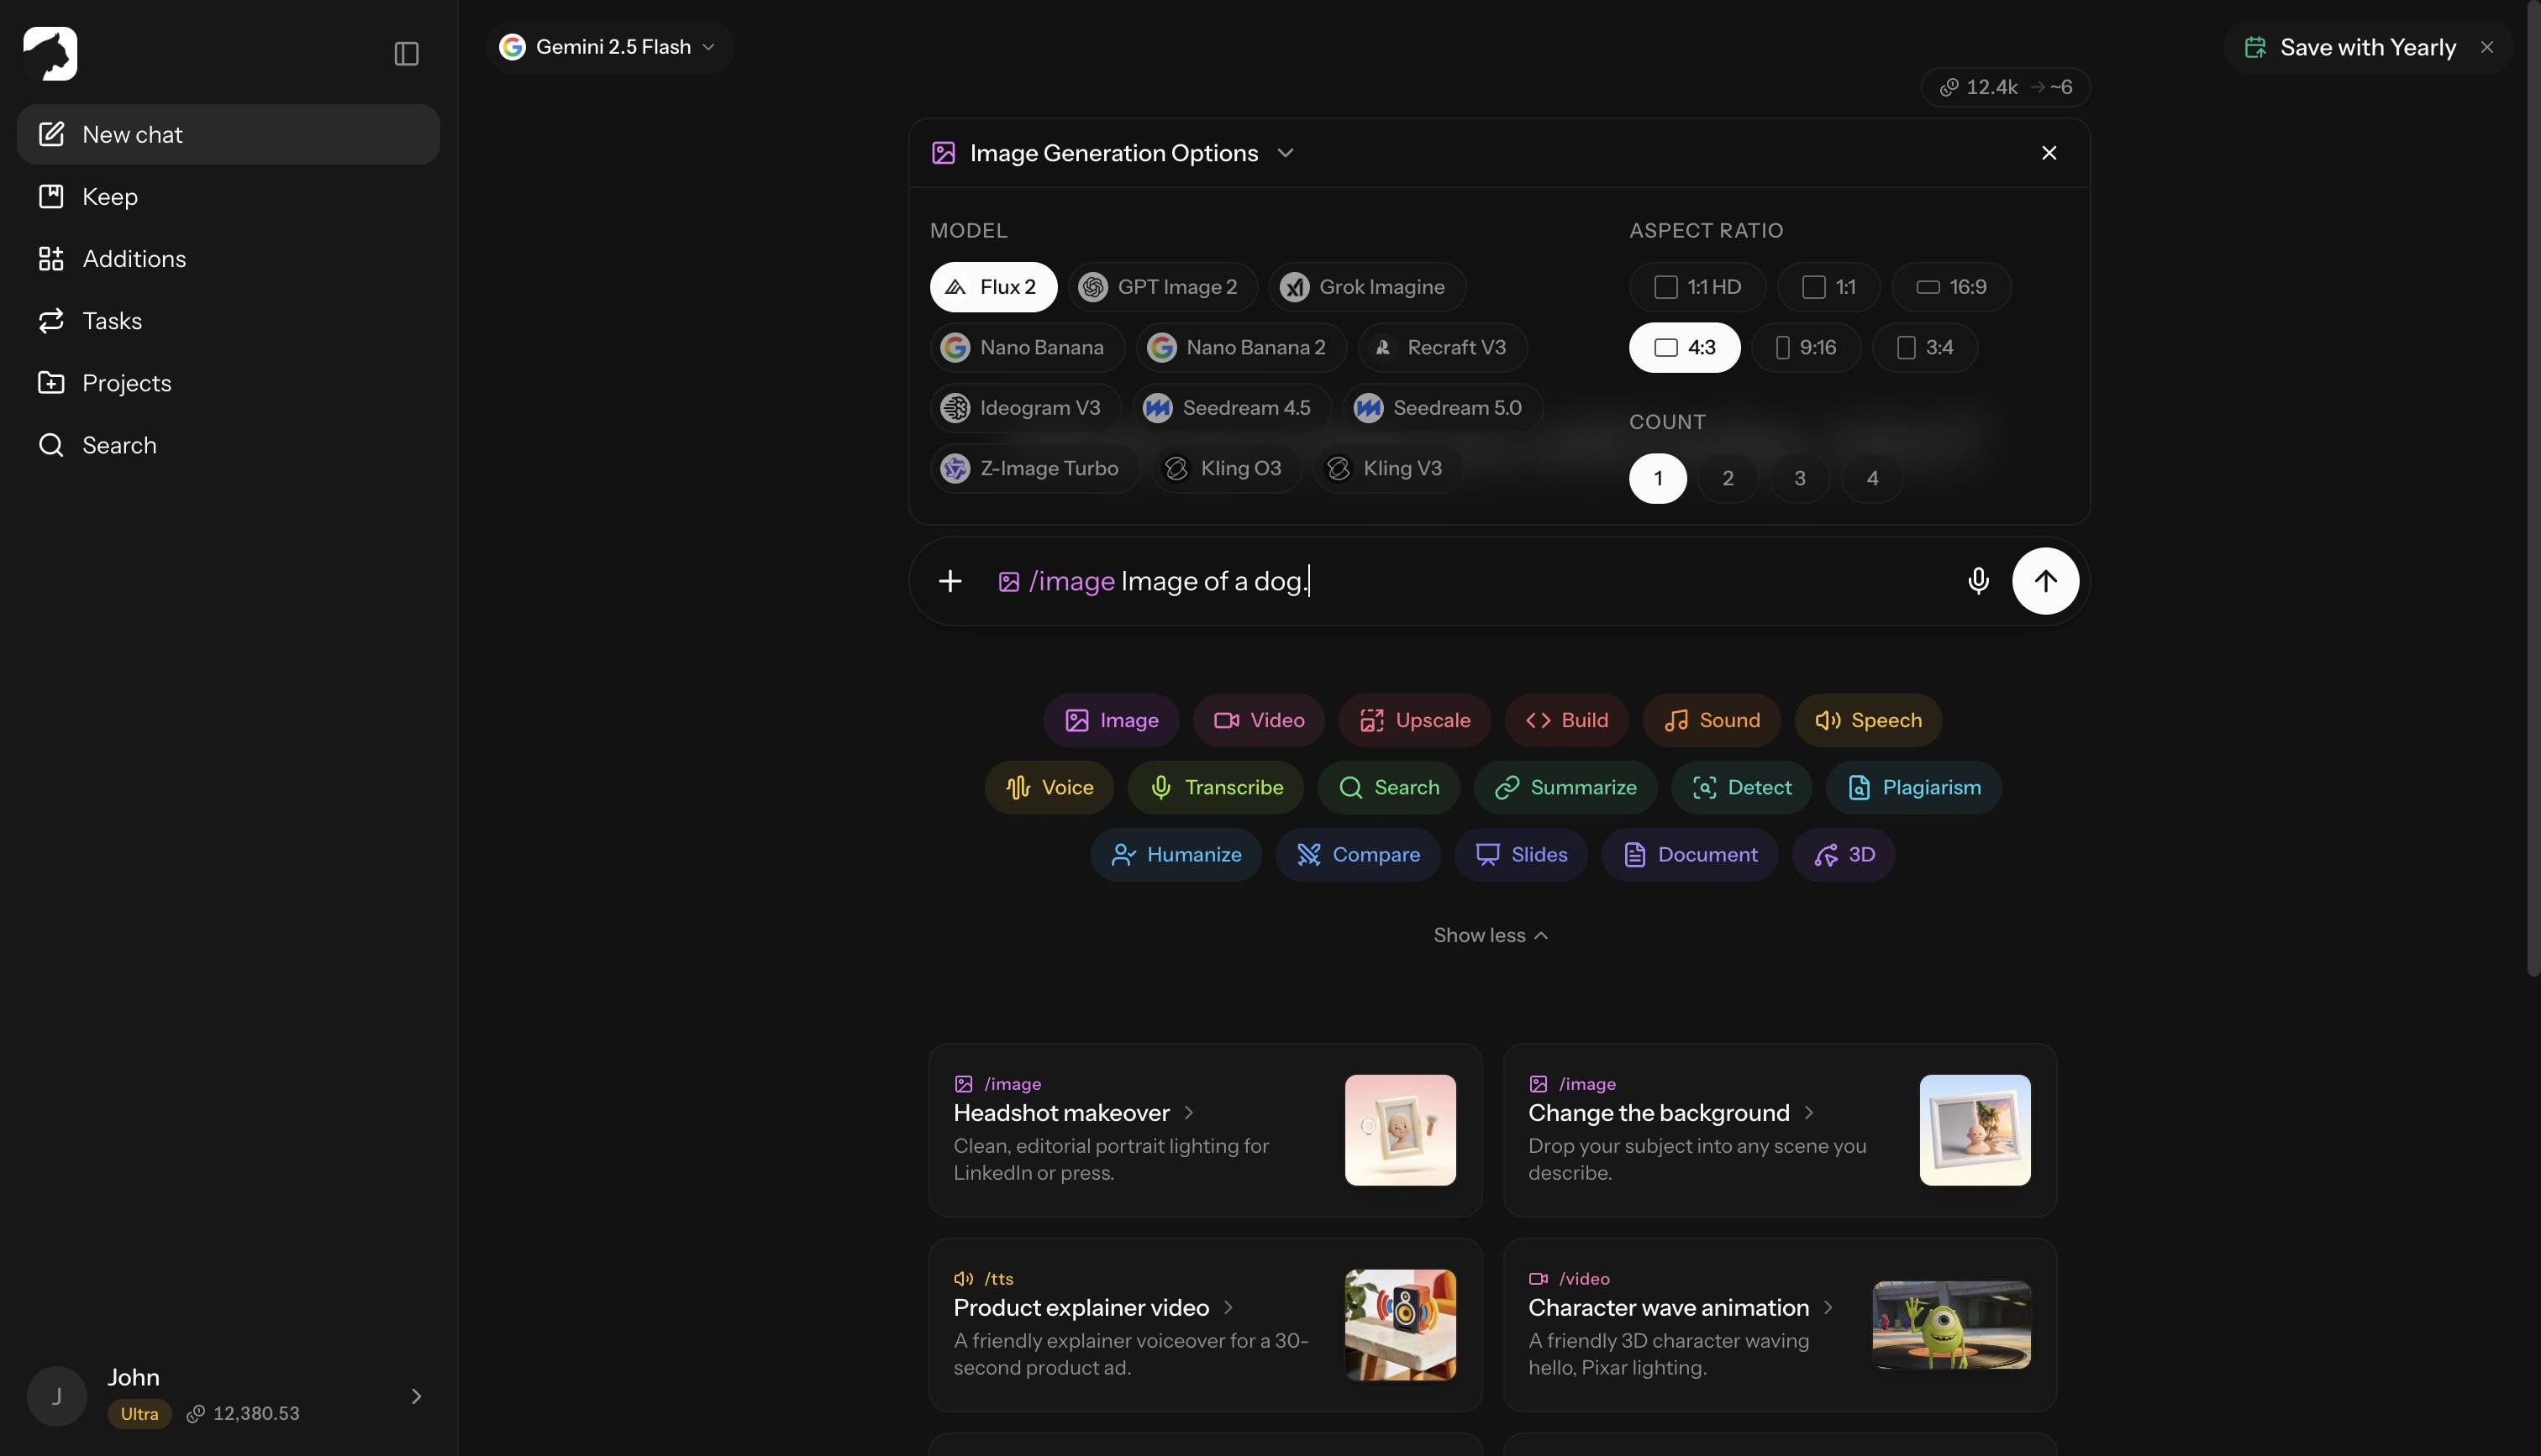2541x1456 pixels.
Task: Close the Image Generation Options panel
Action: (x=2049, y=153)
